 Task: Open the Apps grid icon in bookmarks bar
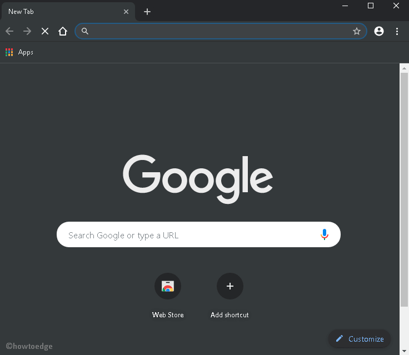9,52
